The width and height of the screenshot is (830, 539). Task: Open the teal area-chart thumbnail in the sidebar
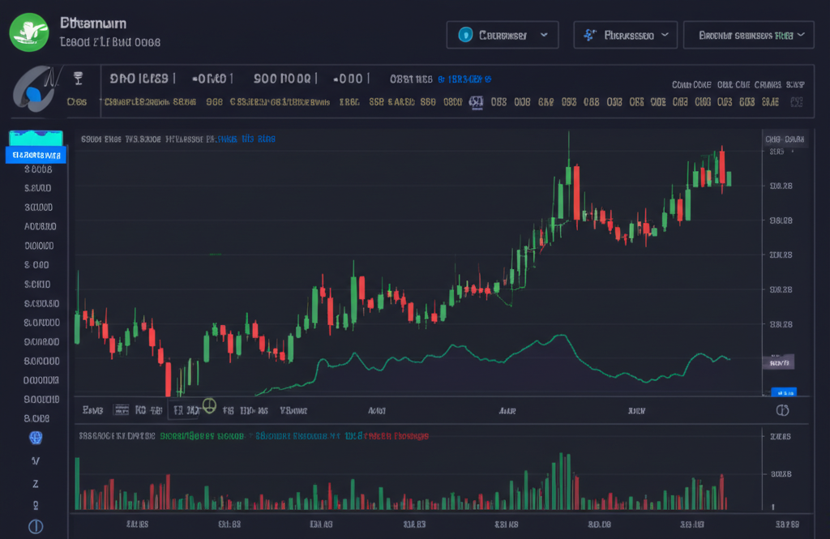[36, 138]
